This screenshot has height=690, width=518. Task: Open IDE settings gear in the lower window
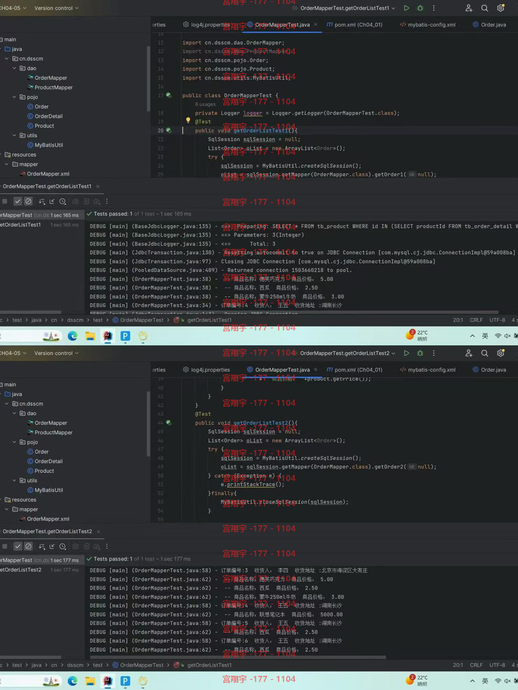pyautogui.click(x=501, y=353)
